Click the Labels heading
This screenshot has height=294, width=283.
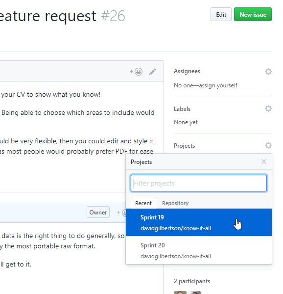point(182,109)
